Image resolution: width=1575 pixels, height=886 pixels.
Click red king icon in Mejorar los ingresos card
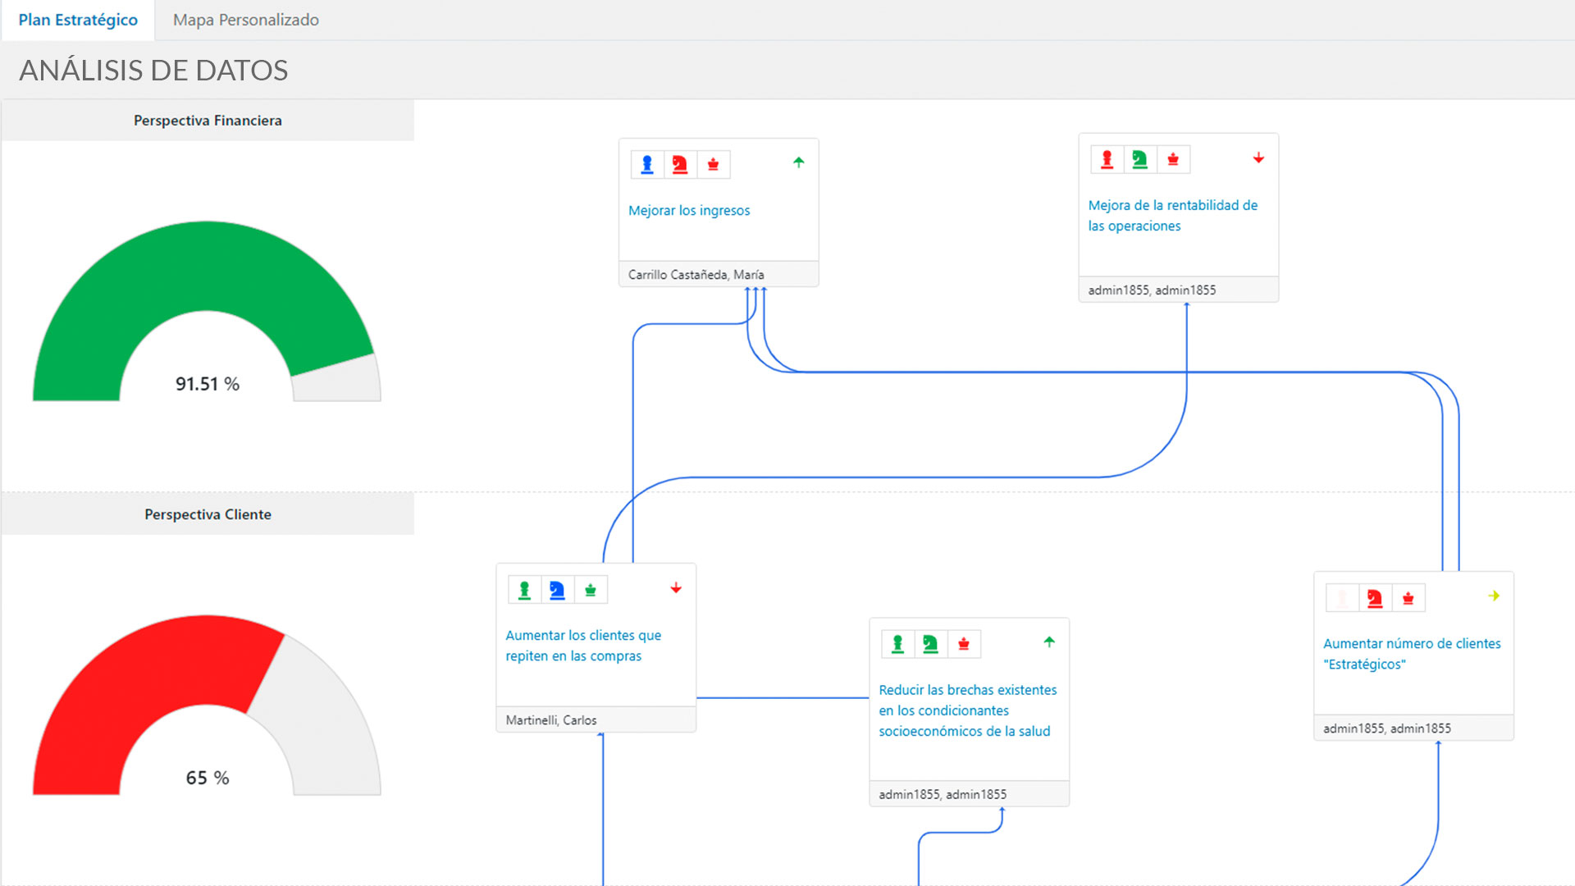(713, 165)
